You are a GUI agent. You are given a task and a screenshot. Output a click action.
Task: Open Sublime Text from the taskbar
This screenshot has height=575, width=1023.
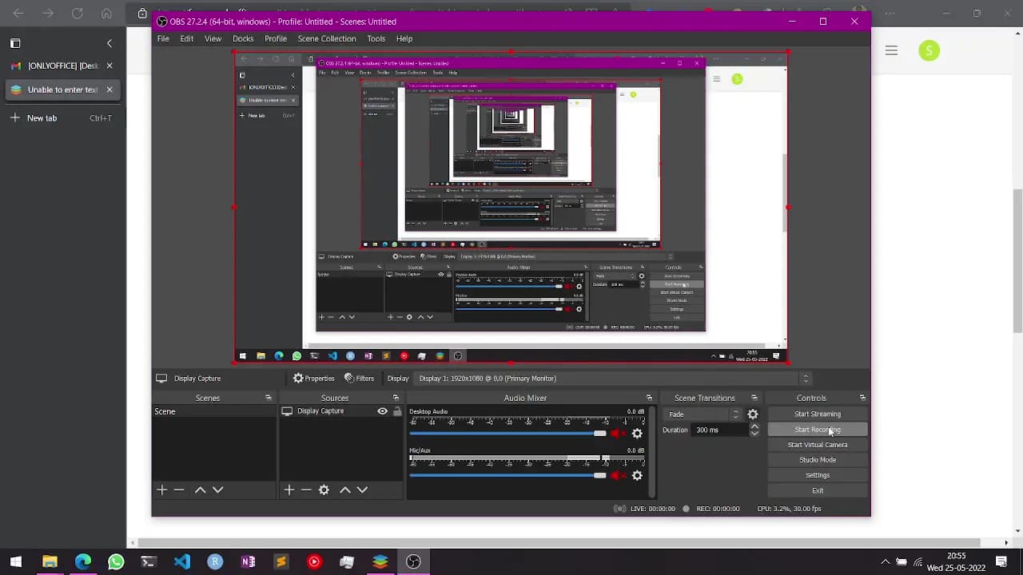point(281,561)
